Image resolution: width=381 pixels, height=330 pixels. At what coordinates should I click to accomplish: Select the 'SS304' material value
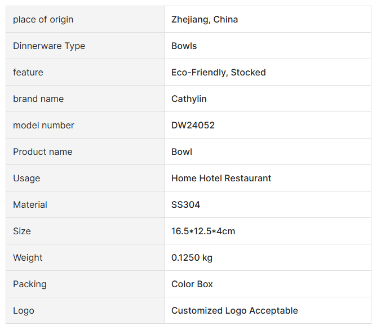tap(186, 205)
